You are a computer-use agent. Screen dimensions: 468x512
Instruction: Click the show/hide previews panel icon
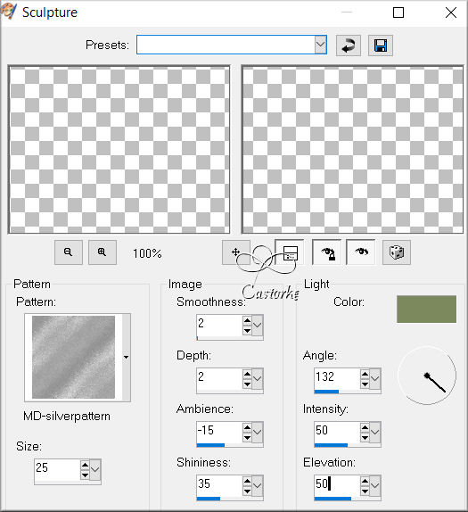click(x=290, y=252)
